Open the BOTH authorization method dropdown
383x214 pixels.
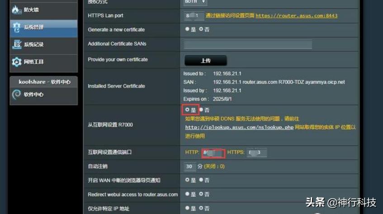coord(195,2)
